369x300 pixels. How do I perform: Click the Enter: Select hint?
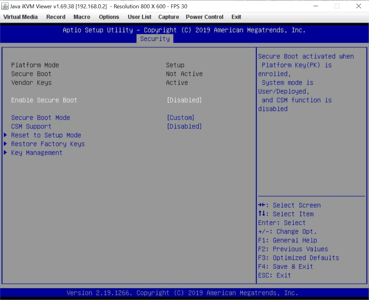pyautogui.click(x=282, y=223)
